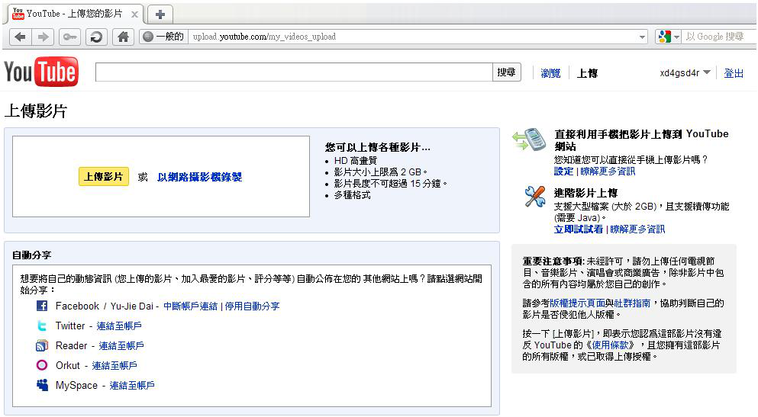This screenshot has height=417, width=758.
Task: Click the mobile phone upload icon
Action: tap(529, 140)
